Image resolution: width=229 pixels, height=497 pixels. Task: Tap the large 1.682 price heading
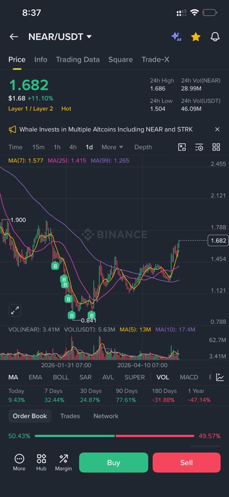[29, 85]
